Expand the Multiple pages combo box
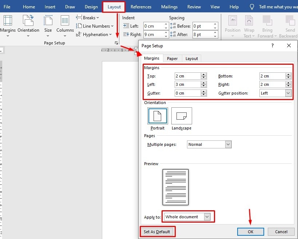The image size is (298, 239). [228, 144]
